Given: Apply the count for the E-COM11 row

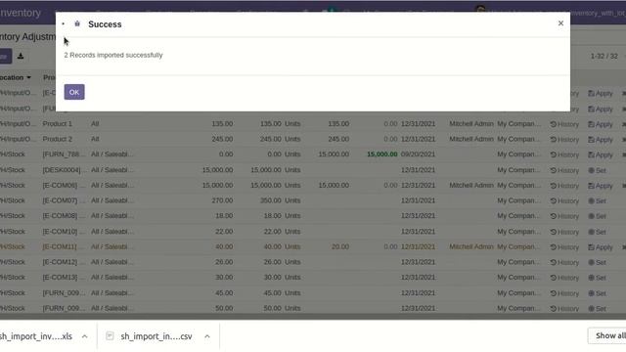Looking at the screenshot, I should coord(601,247).
